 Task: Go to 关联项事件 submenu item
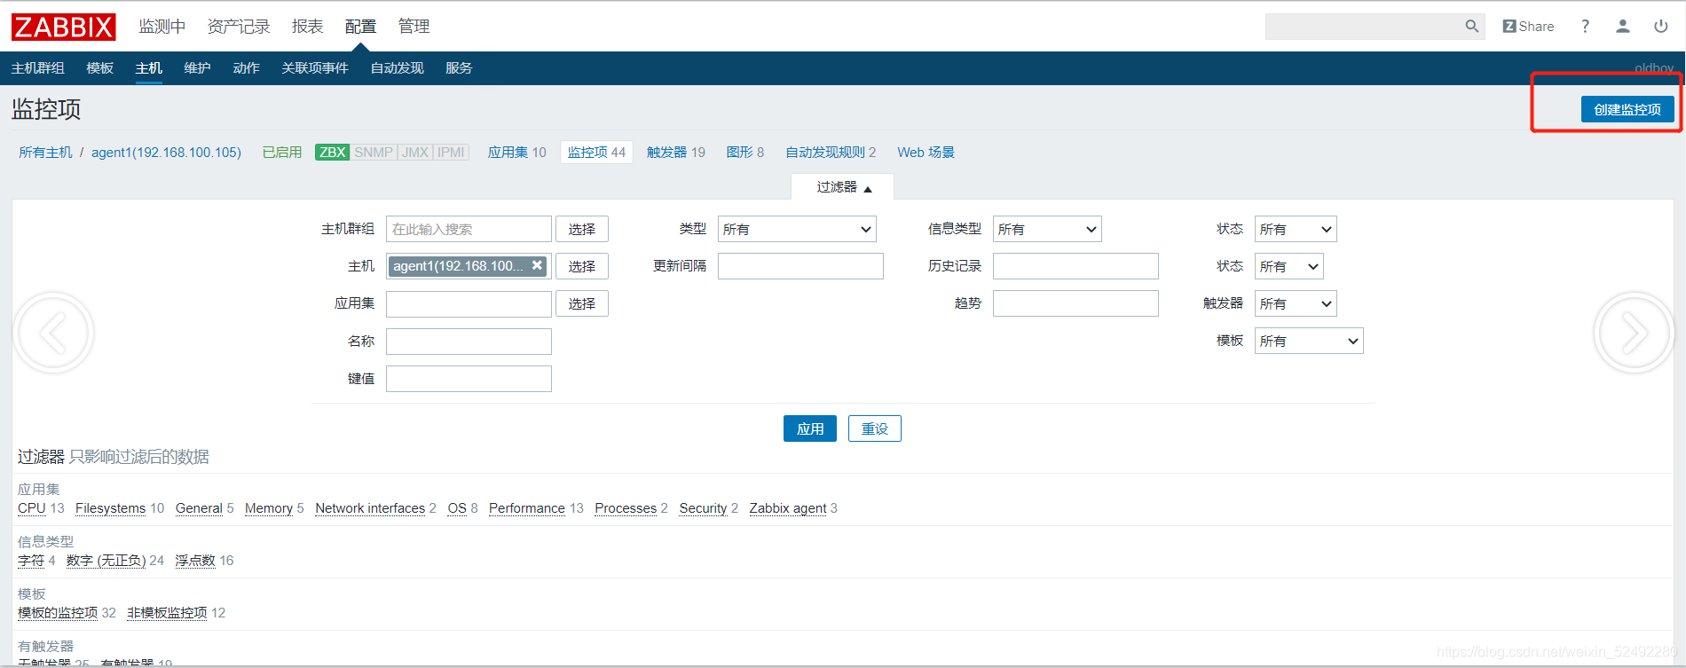click(x=315, y=68)
